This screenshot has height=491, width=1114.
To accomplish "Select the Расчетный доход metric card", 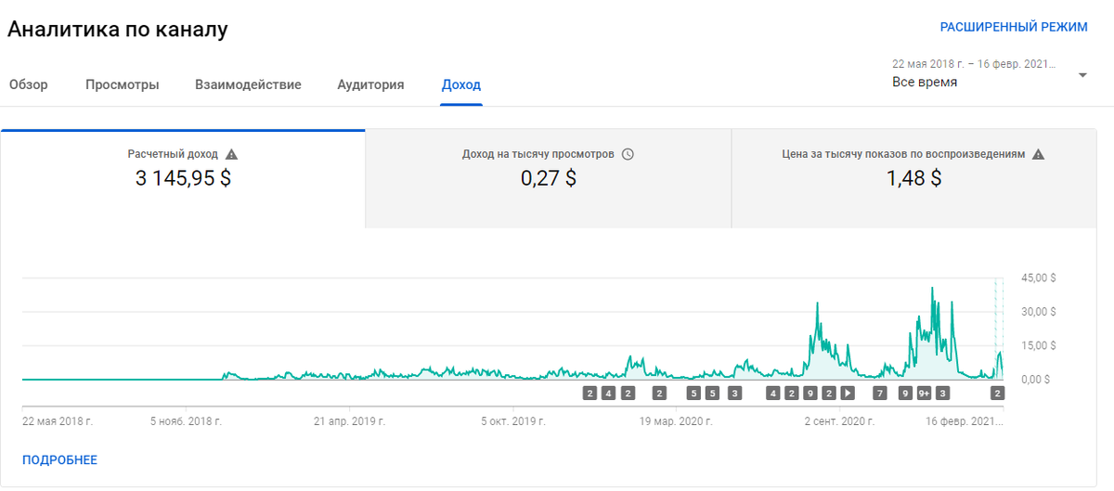I will (x=183, y=178).
